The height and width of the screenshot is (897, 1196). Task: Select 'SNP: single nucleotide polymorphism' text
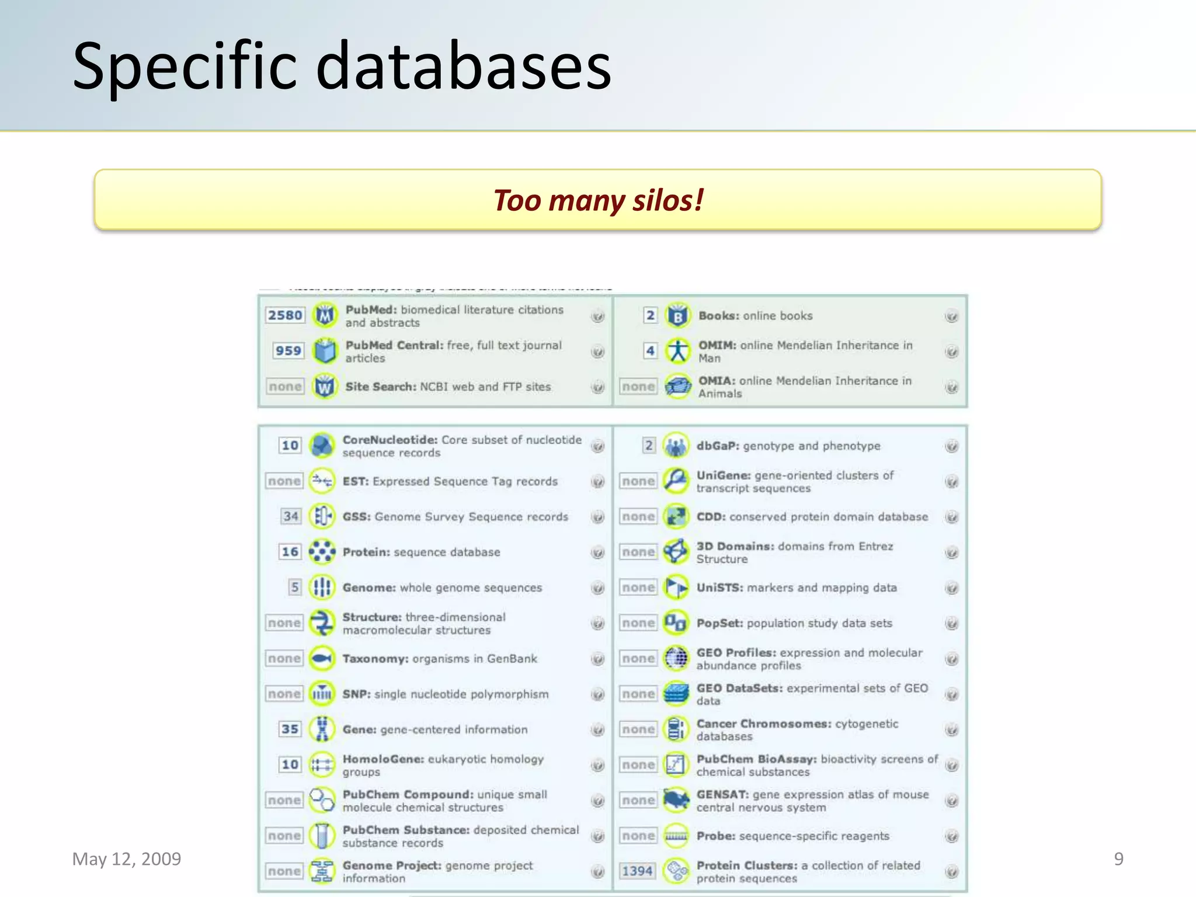[x=446, y=694]
